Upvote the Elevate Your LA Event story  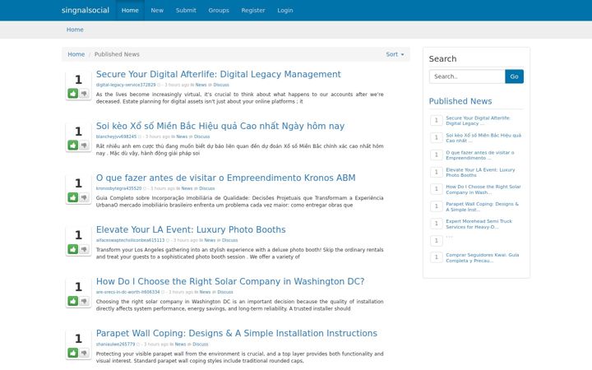point(73,249)
